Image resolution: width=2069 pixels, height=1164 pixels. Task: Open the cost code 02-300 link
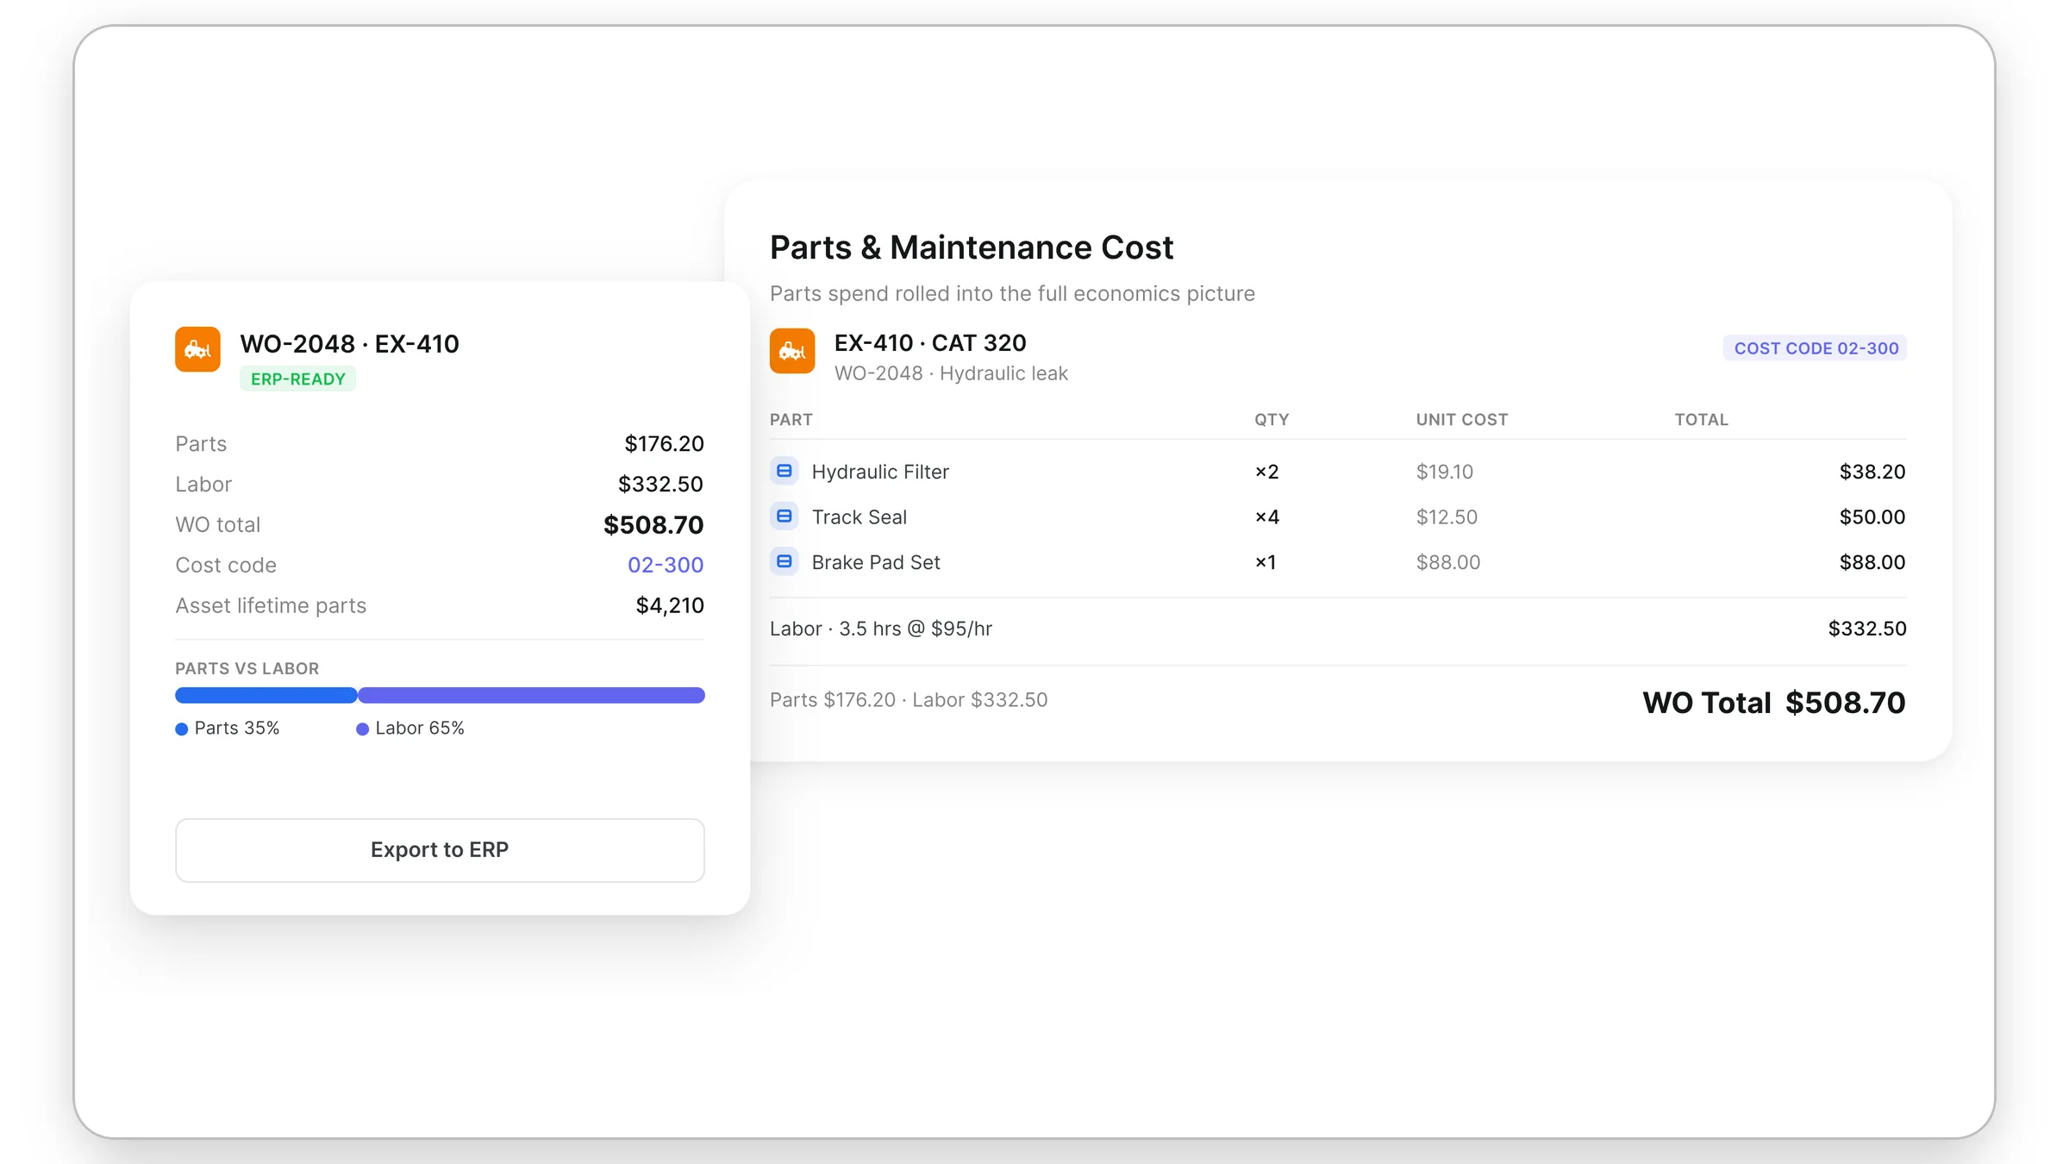click(666, 565)
